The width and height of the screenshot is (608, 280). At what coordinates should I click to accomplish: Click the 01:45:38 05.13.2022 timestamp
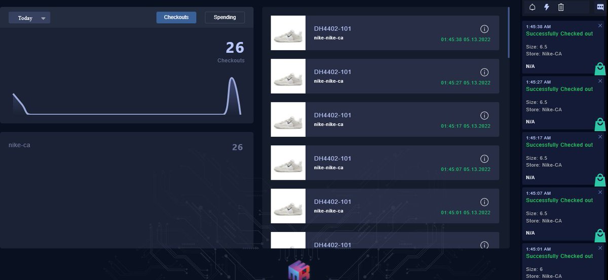pos(466,39)
